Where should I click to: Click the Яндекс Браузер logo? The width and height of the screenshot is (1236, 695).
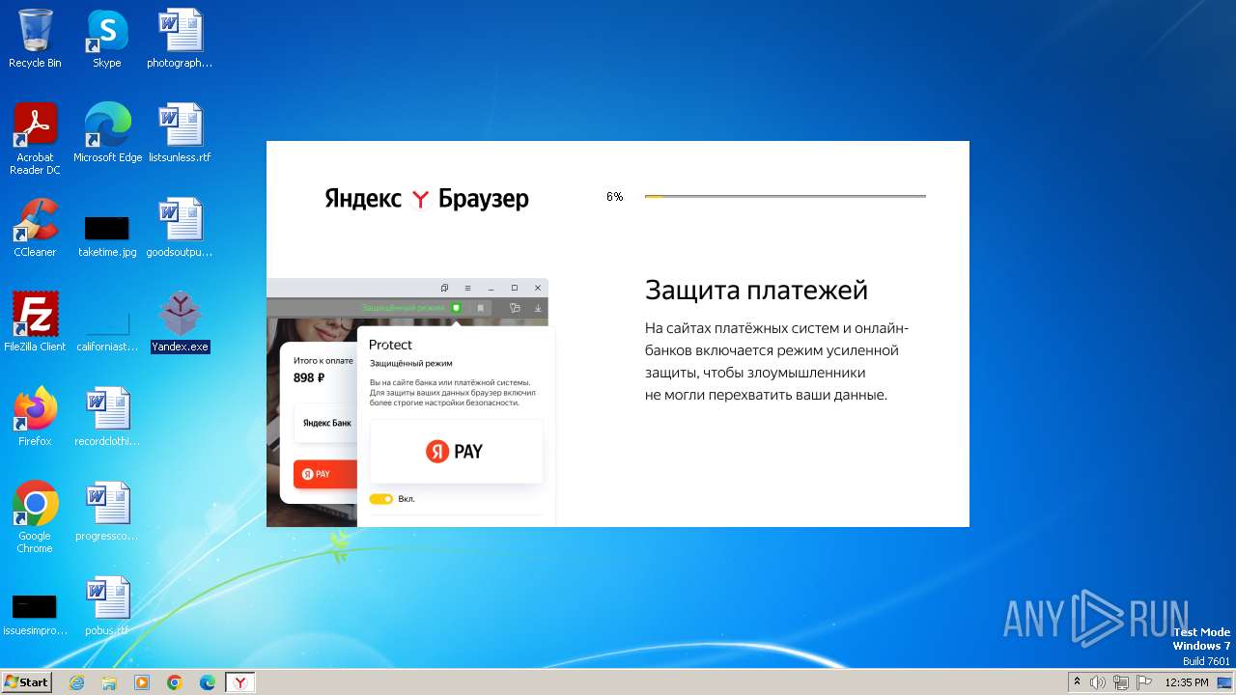427,199
